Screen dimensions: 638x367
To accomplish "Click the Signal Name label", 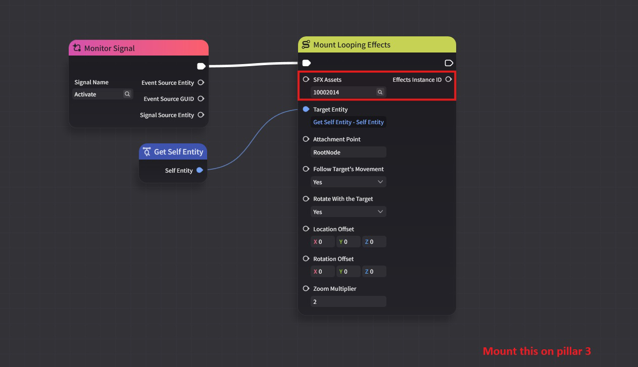I will pyautogui.click(x=91, y=82).
